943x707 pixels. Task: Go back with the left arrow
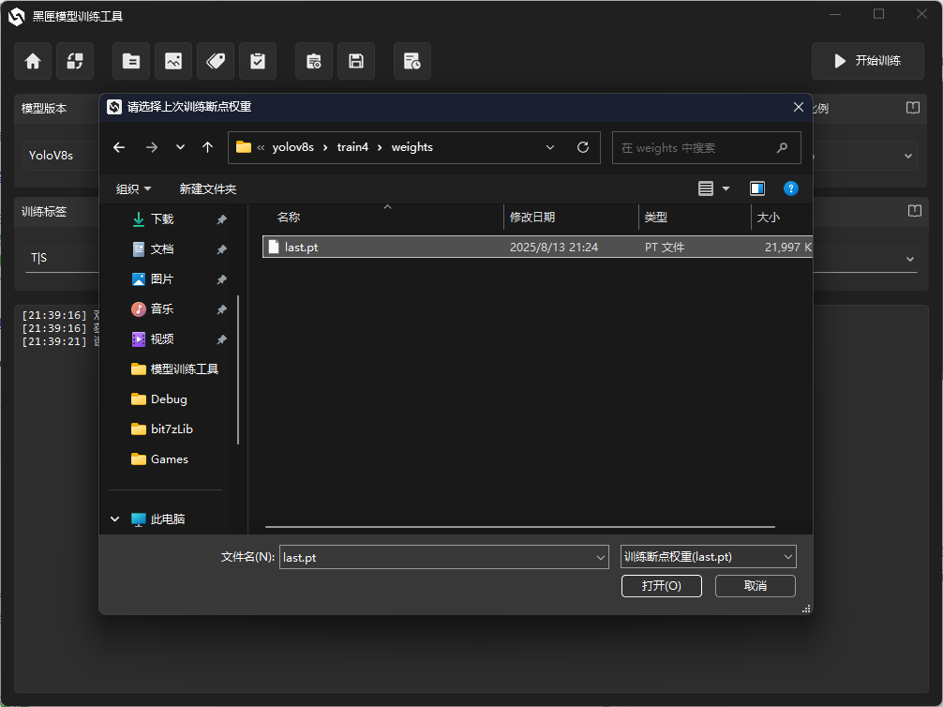(x=119, y=147)
